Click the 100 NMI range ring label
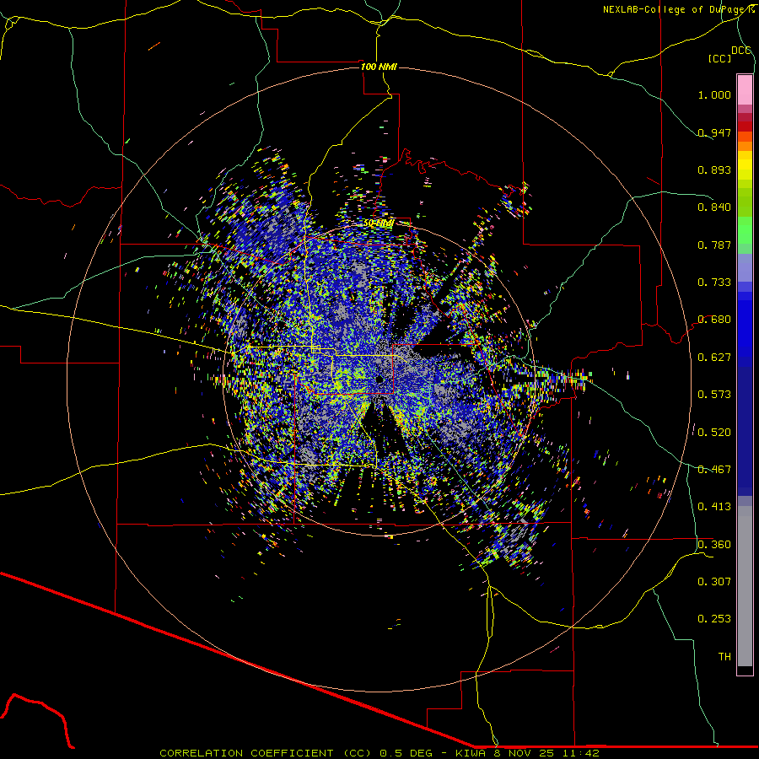Viewport: 759px width, 759px height. tap(379, 67)
